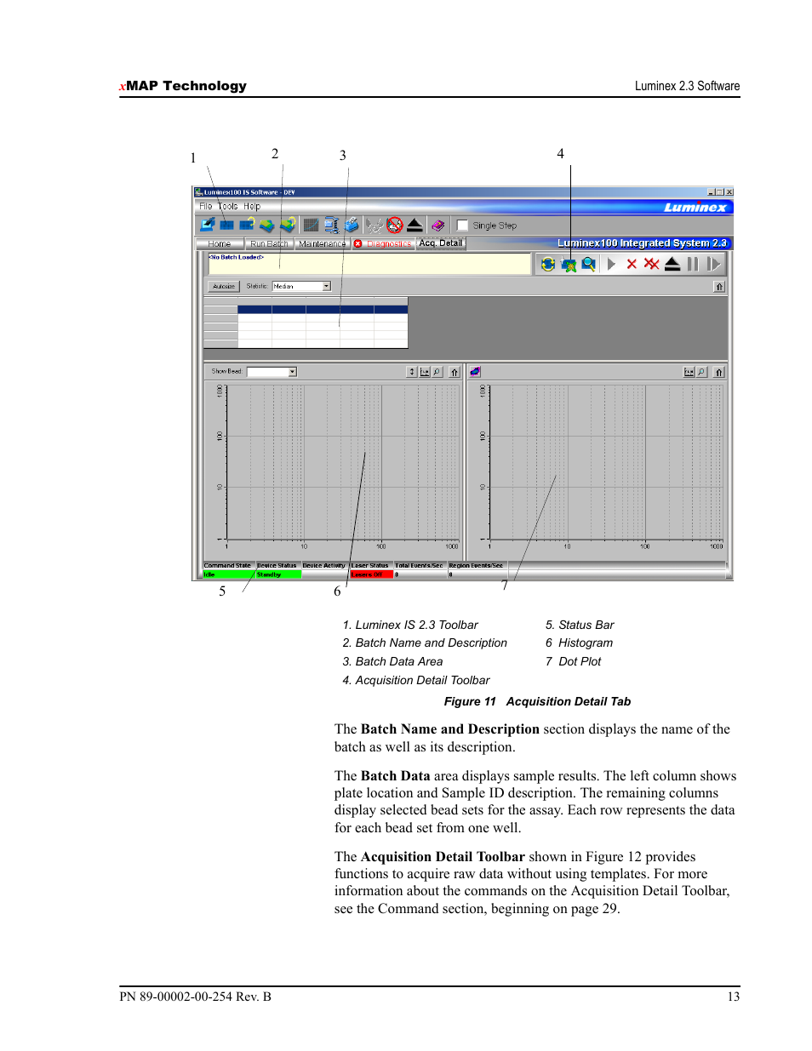Click the up-down arrows icon above the histogram

[x=412, y=372]
